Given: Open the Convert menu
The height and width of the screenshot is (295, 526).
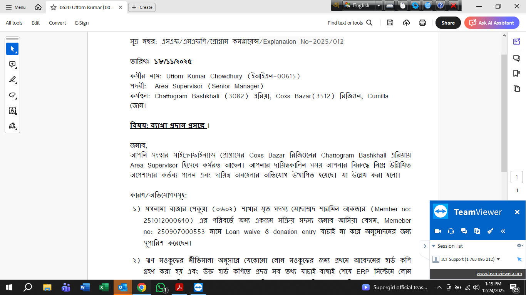Looking at the screenshot, I should coord(57,23).
